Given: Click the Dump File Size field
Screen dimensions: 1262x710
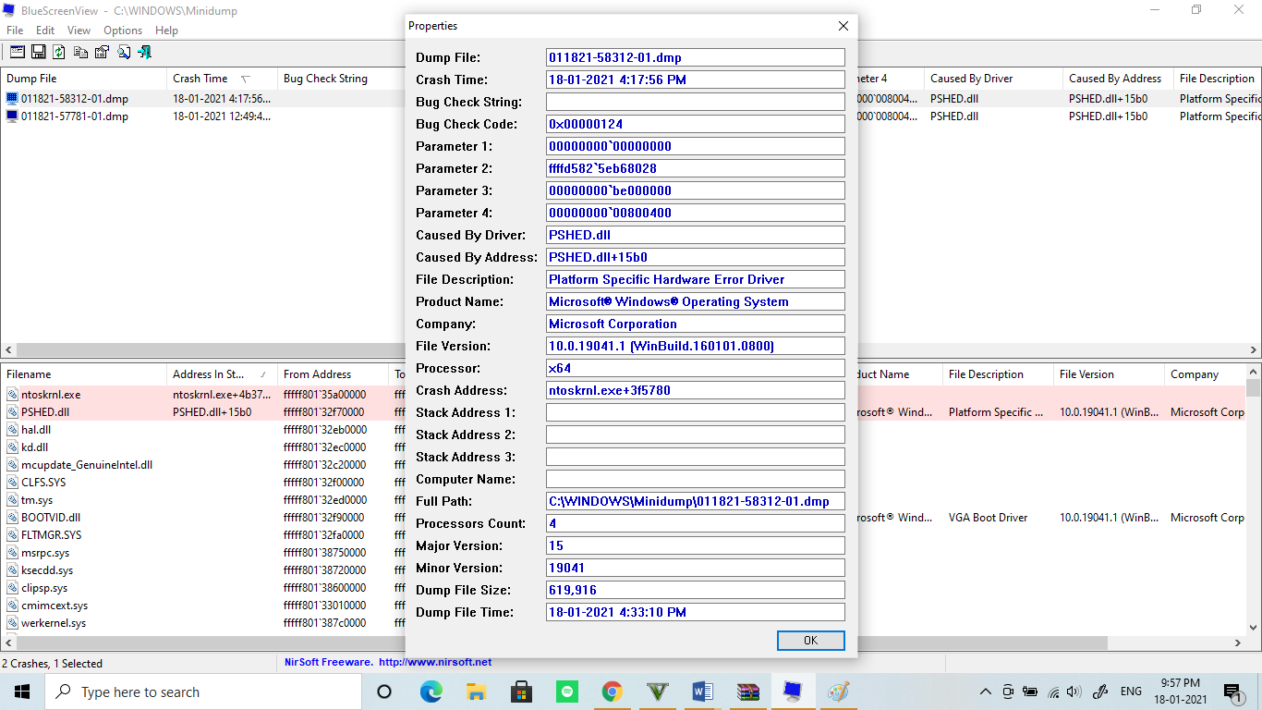Looking at the screenshot, I should [x=695, y=590].
